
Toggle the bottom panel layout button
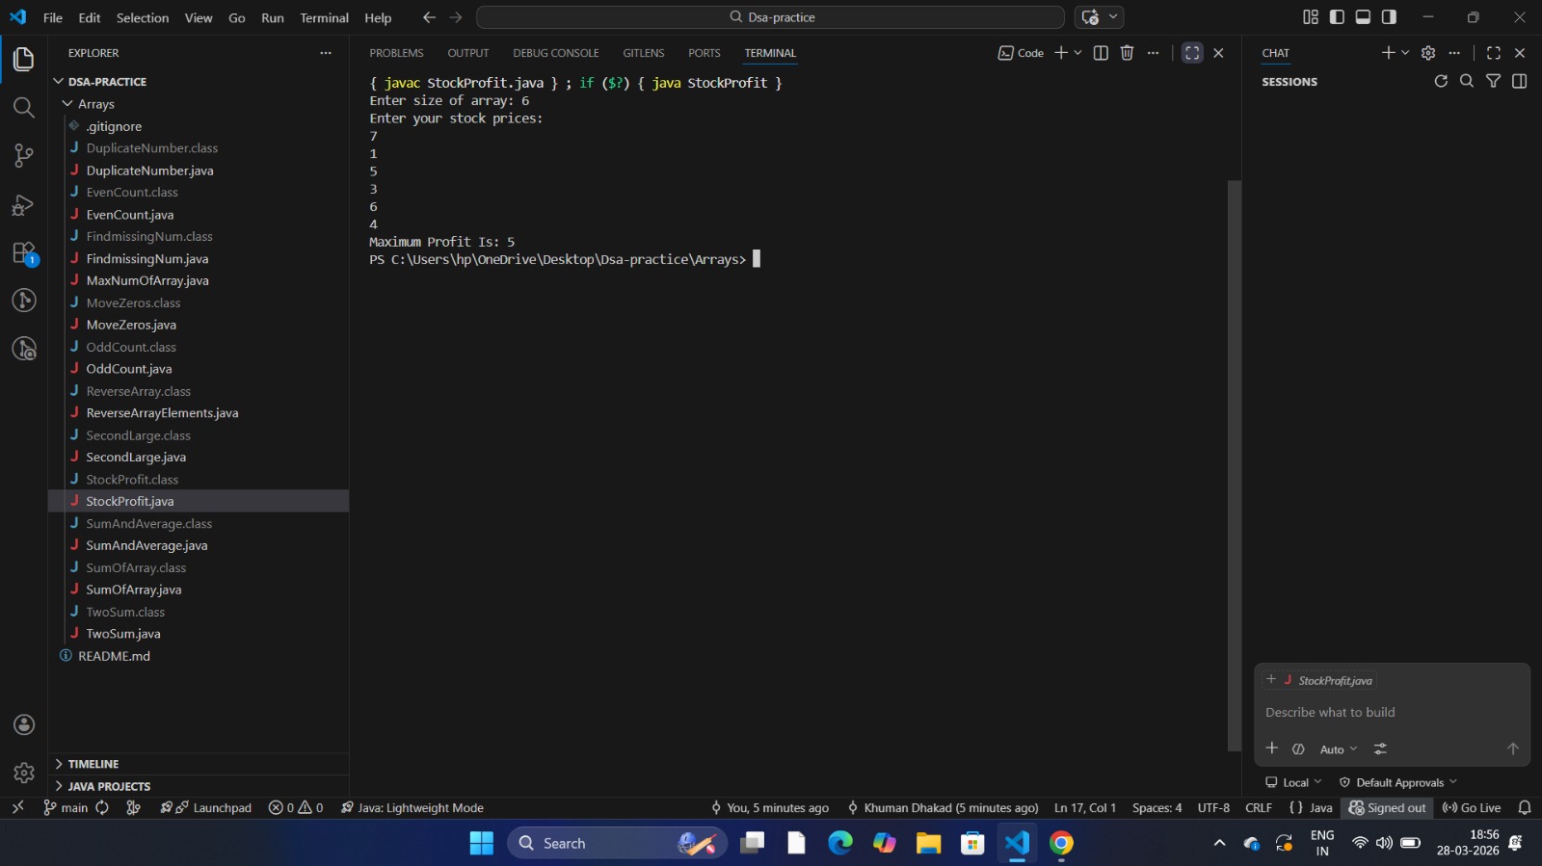pyautogui.click(x=1363, y=17)
